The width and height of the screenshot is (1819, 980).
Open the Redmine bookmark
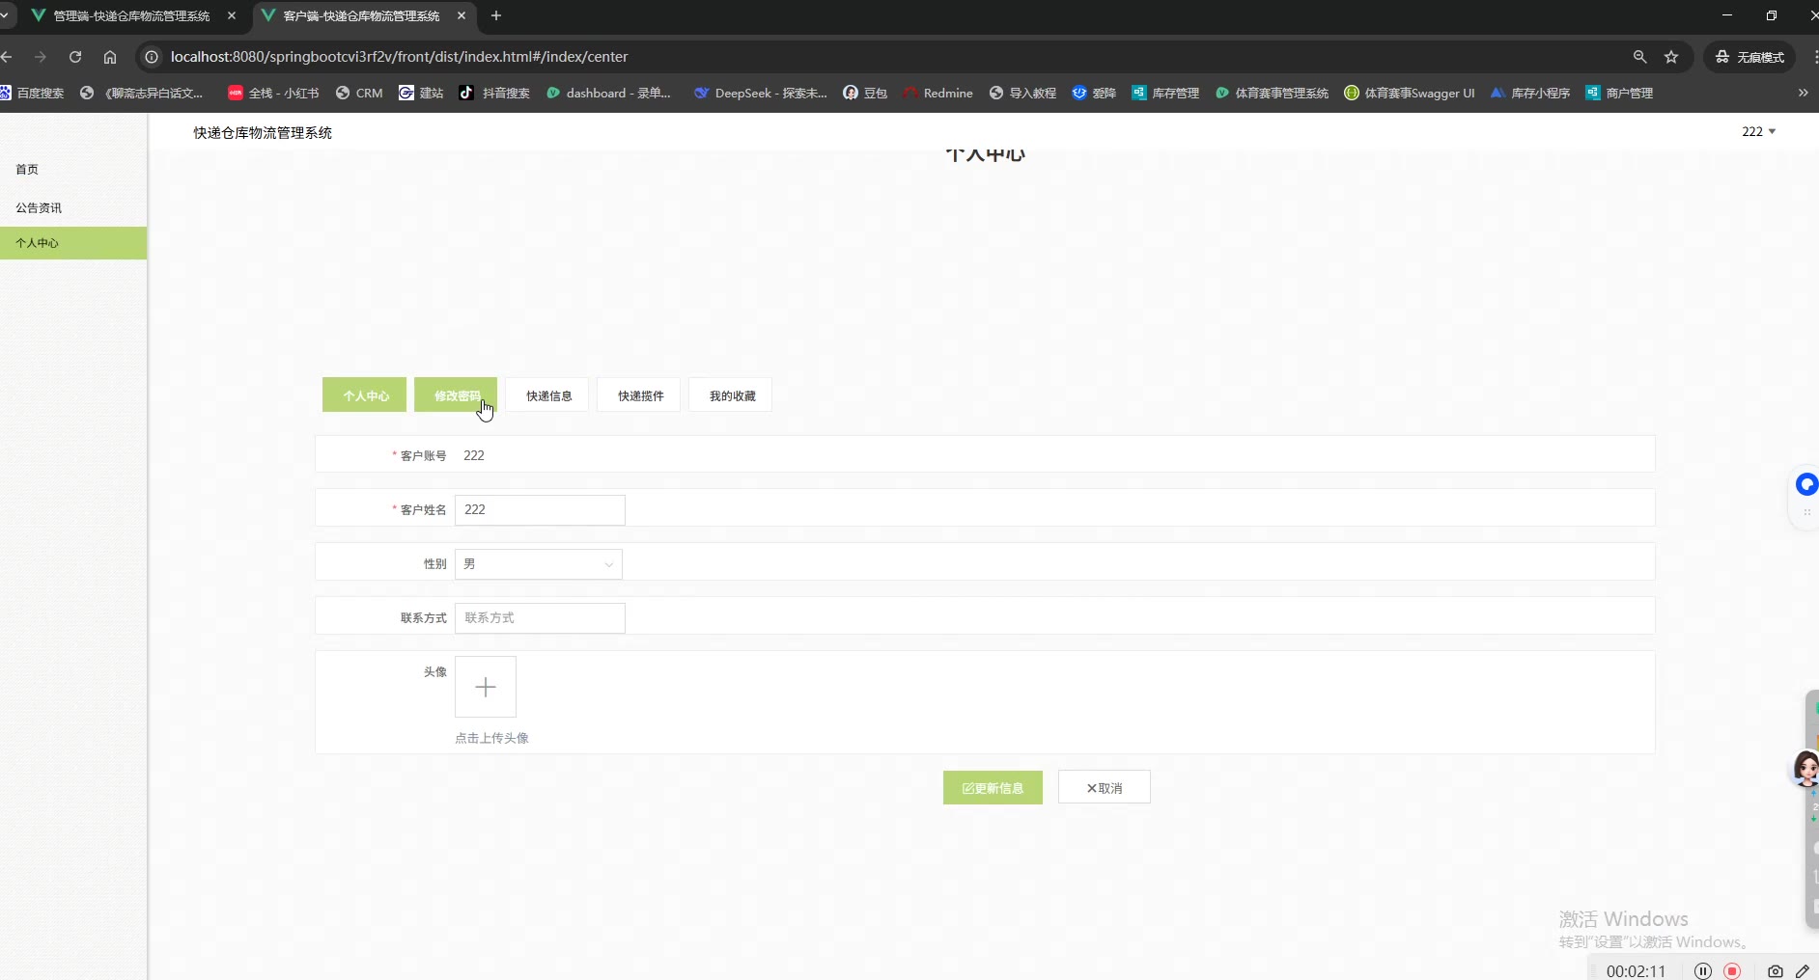937,94
